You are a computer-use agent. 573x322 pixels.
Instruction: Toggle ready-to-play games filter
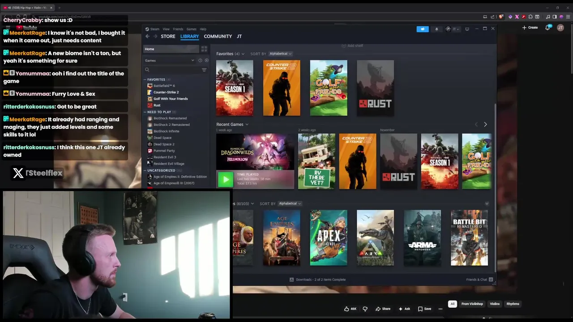click(206, 60)
